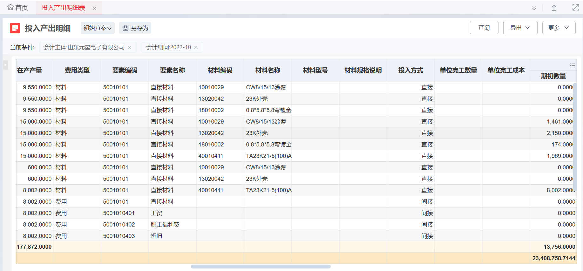Click the 查询 query button
Viewport: 583px width, 271px height.
click(484, 28)
